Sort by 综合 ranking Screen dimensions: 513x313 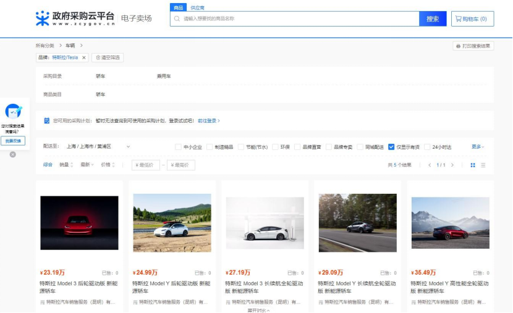(x=48, y=165)
